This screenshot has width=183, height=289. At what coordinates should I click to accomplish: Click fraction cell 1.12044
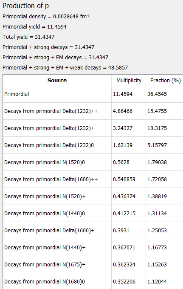pos(157,282)
